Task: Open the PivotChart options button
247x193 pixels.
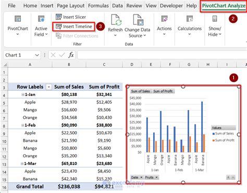Action: (18, 25)
